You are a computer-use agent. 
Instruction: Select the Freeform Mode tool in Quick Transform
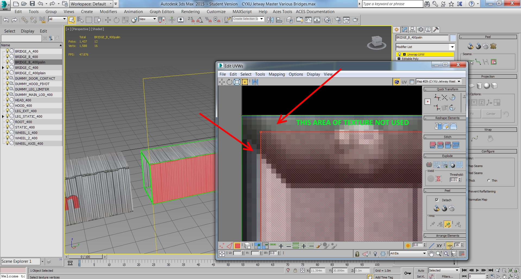coord(428,102)
